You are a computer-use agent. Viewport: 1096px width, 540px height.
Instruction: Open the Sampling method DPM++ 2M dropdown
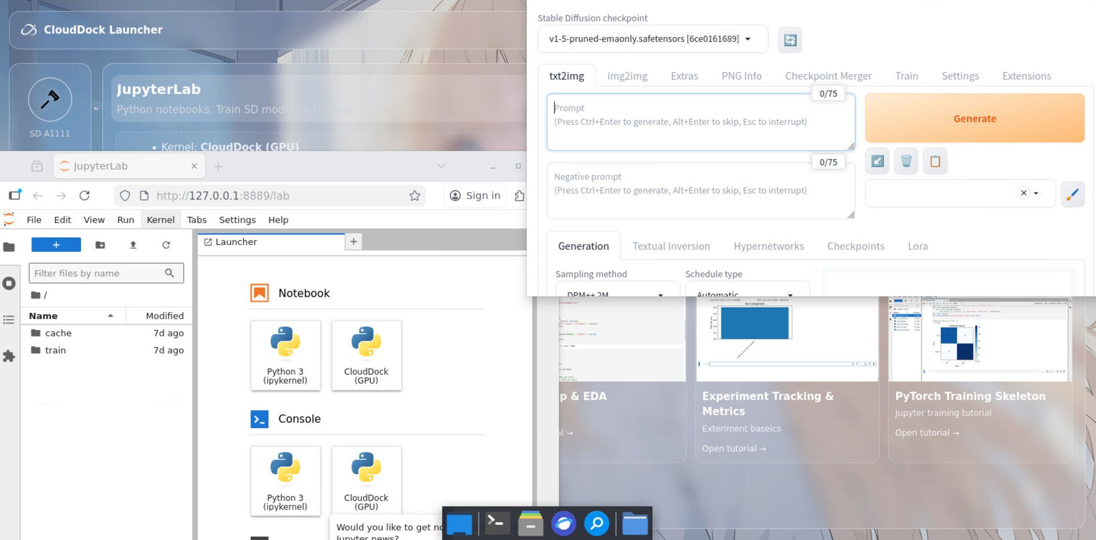pos(616,294)
